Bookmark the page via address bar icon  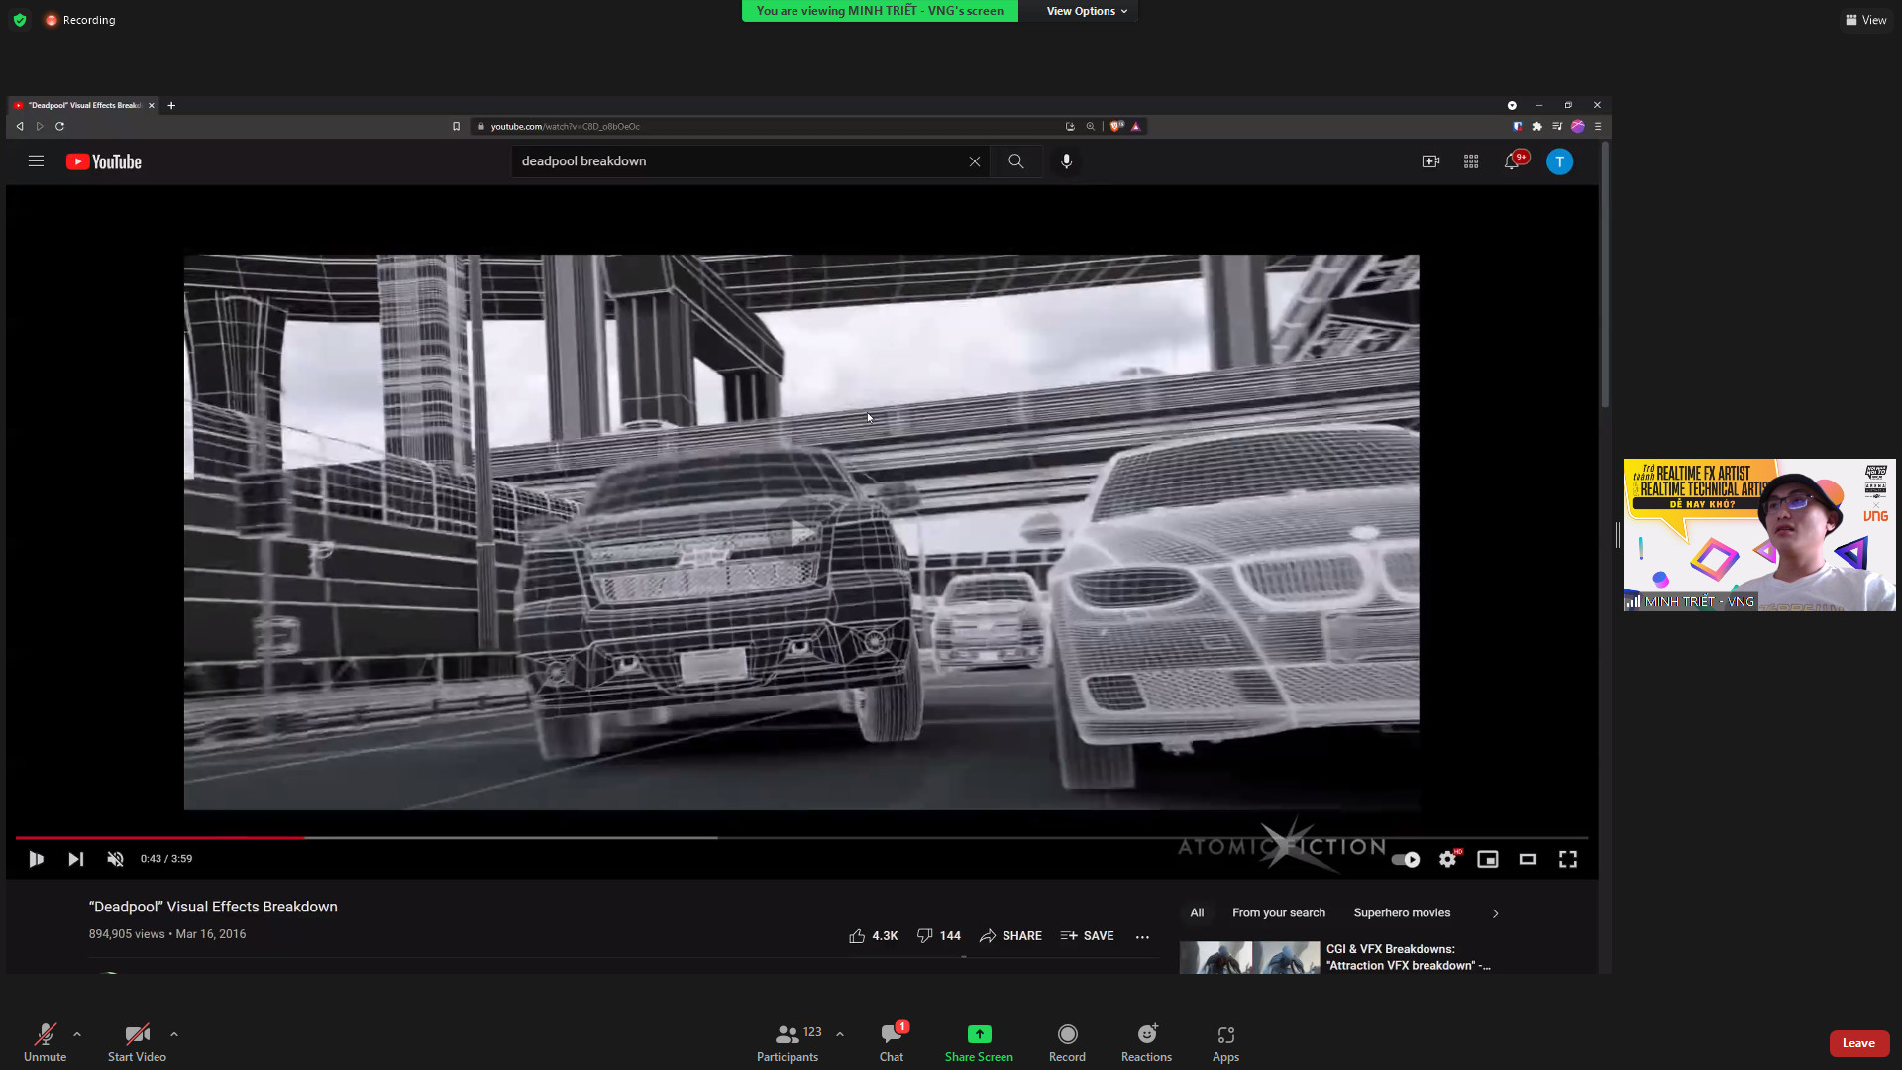coord(456,126)
